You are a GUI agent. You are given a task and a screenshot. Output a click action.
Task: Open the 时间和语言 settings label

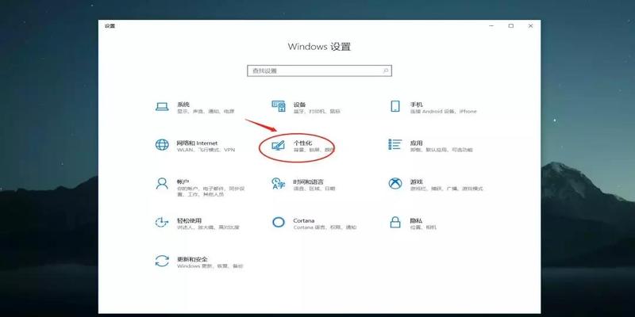[308, 182]
